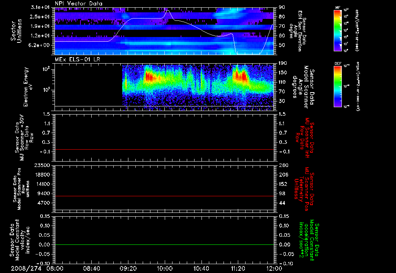This screenshot has width=396, height=273.
Task: Click the 09:20 time axis label
Action: tap(128, 268)
